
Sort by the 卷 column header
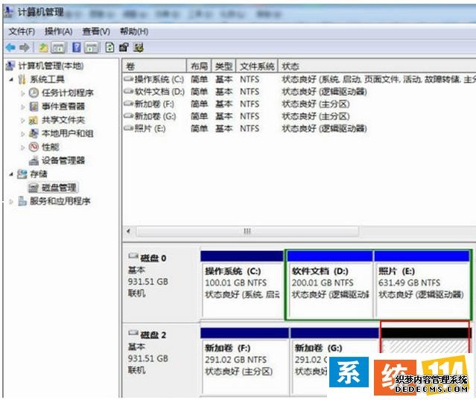coord(154,66)
